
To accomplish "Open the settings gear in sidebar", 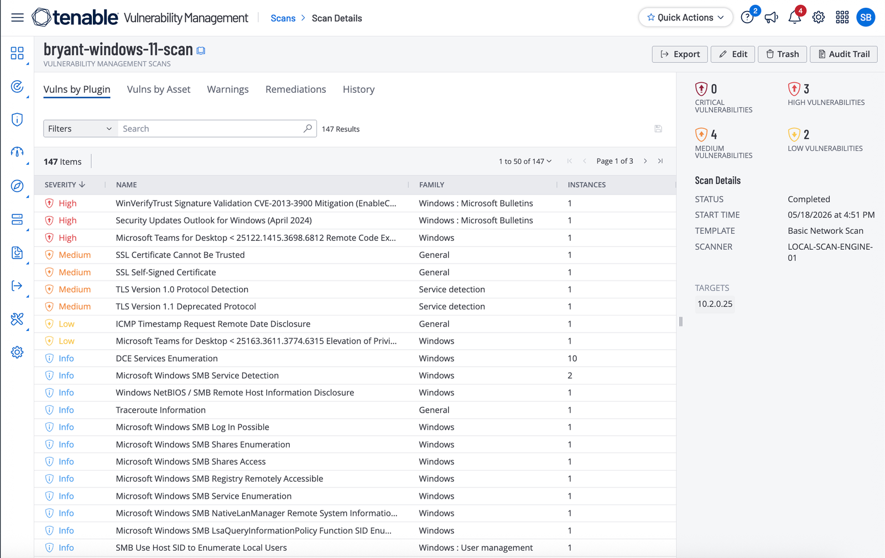I will pyautogui.click(x=17, y=352).
